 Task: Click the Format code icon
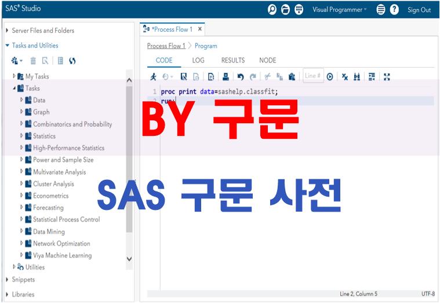coord(372,76)
